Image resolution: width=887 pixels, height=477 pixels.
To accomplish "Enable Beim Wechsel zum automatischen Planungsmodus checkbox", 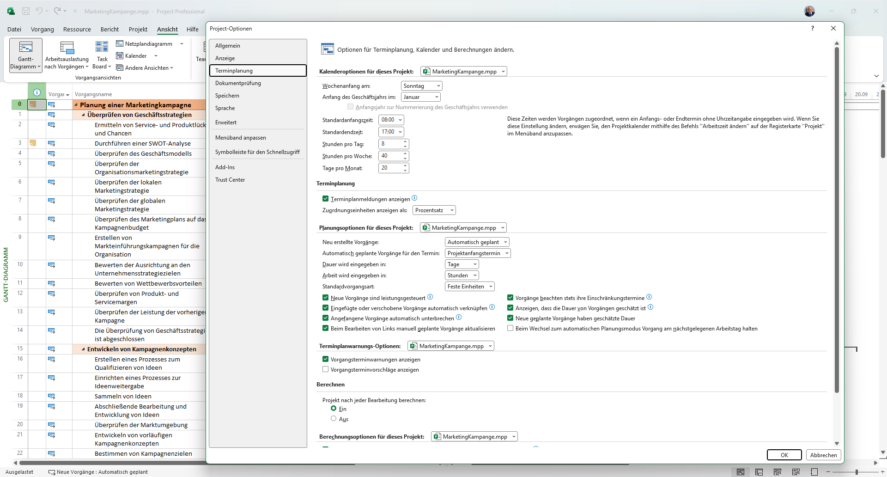I will [x=510, y=328].
